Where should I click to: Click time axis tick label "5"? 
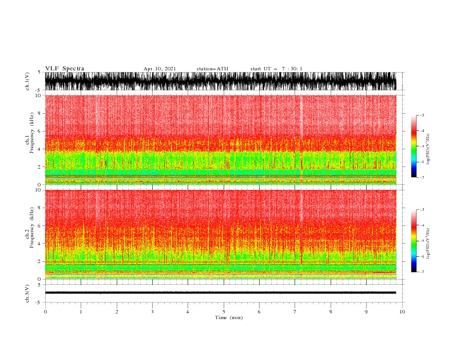(224, 312)
